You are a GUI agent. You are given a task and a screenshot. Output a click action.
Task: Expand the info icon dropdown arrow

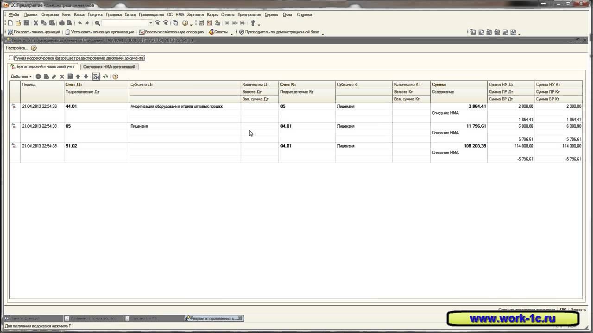click(x=191, y=24)
